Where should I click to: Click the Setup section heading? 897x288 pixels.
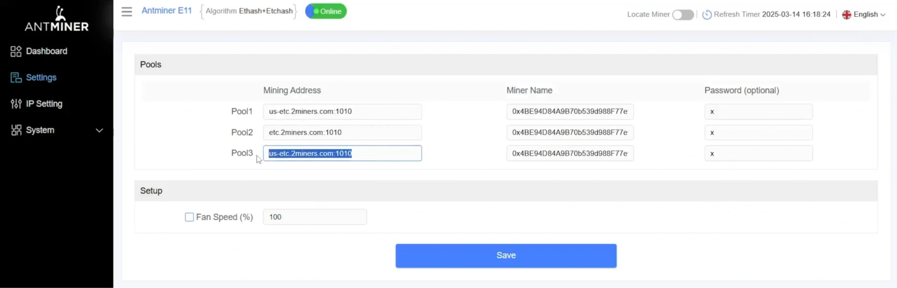(x=151, y=191)
